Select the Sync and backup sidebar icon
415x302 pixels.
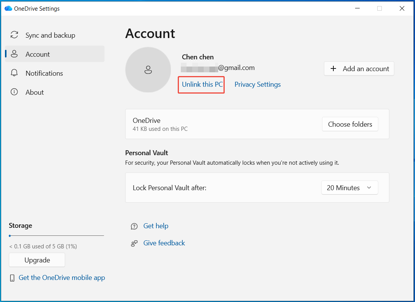coord(14,35)
